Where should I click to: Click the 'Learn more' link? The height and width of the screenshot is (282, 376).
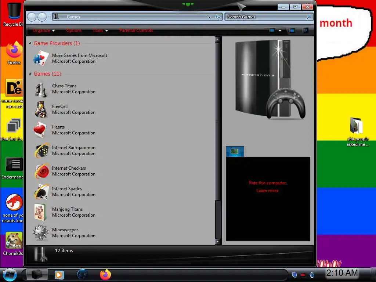pyautogui.click(x=267, y=191)
